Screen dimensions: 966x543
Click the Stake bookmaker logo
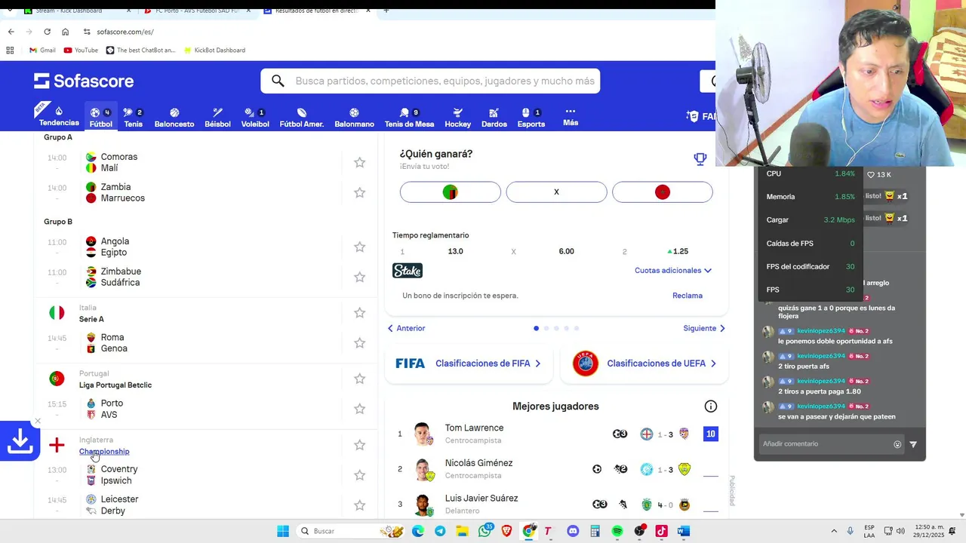click(408, 271)
